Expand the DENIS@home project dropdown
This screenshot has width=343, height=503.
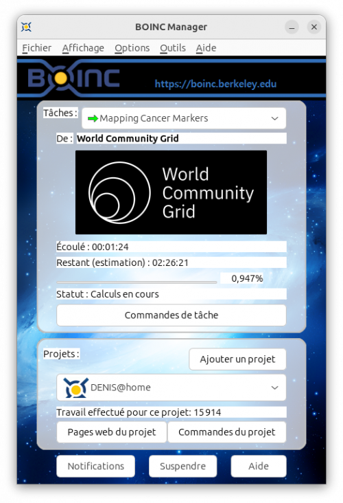click(x=171, y=388)
